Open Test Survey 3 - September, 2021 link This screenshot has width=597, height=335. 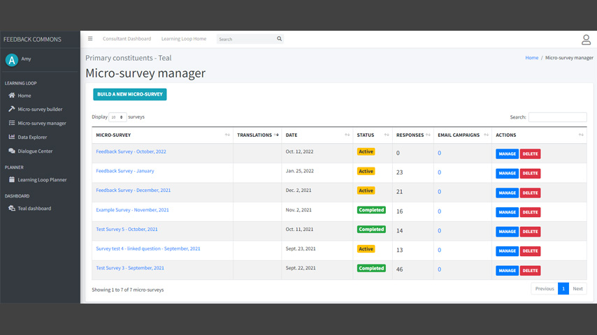point(130,268)
